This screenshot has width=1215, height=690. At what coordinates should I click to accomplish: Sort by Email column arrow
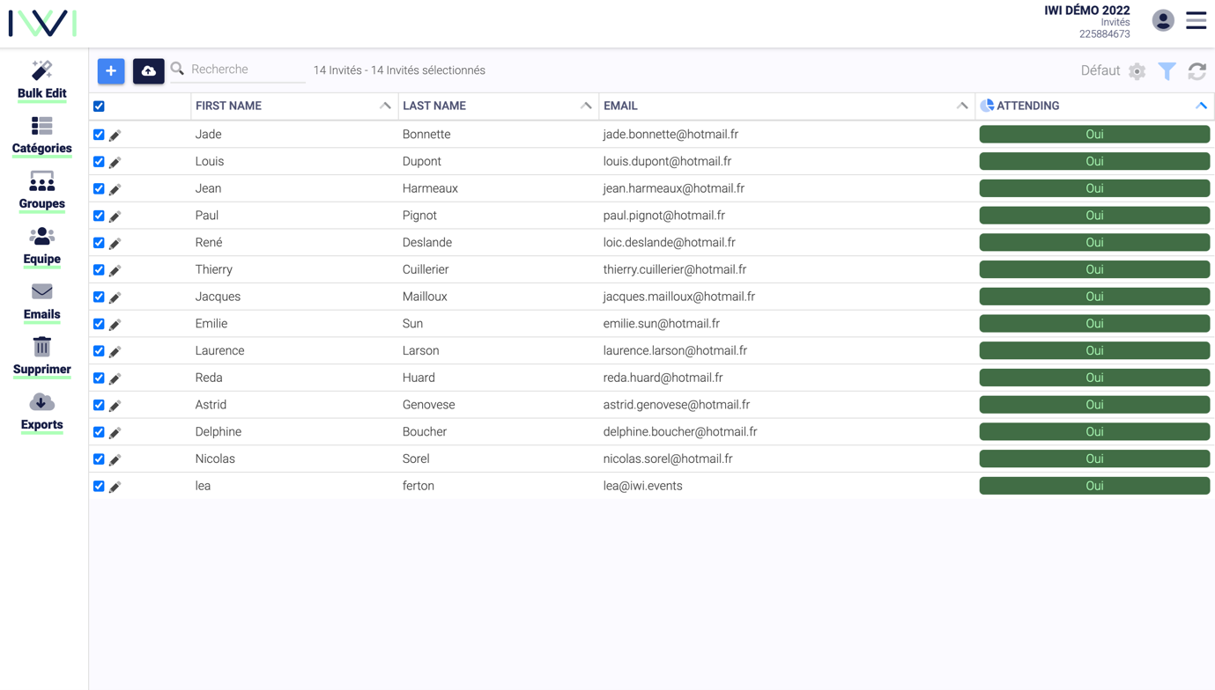(x=962, y=106)
